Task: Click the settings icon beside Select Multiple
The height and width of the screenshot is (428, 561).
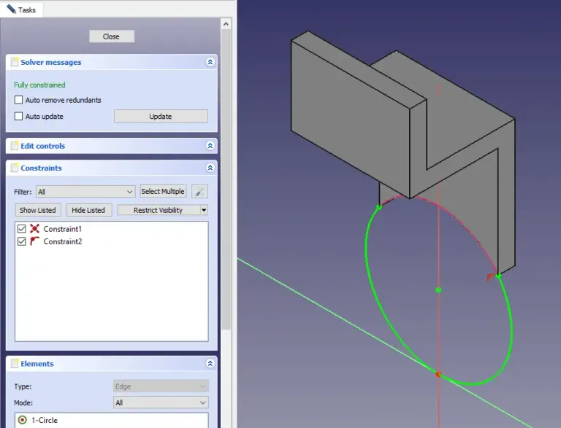Action: (x=199, y=191)
